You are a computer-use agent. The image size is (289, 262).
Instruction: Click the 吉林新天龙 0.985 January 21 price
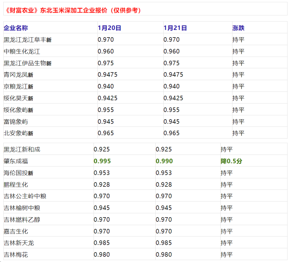pyautogui.click(x=164, y=243)
